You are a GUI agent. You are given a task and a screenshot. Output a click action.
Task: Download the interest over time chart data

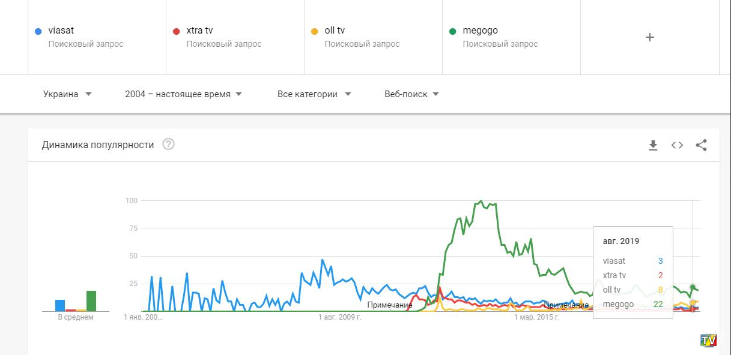pyautogui.click(x=653, y=145)
